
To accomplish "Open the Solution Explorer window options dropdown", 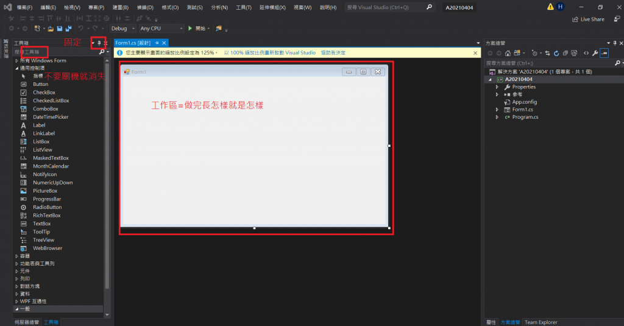I will 609,43.
